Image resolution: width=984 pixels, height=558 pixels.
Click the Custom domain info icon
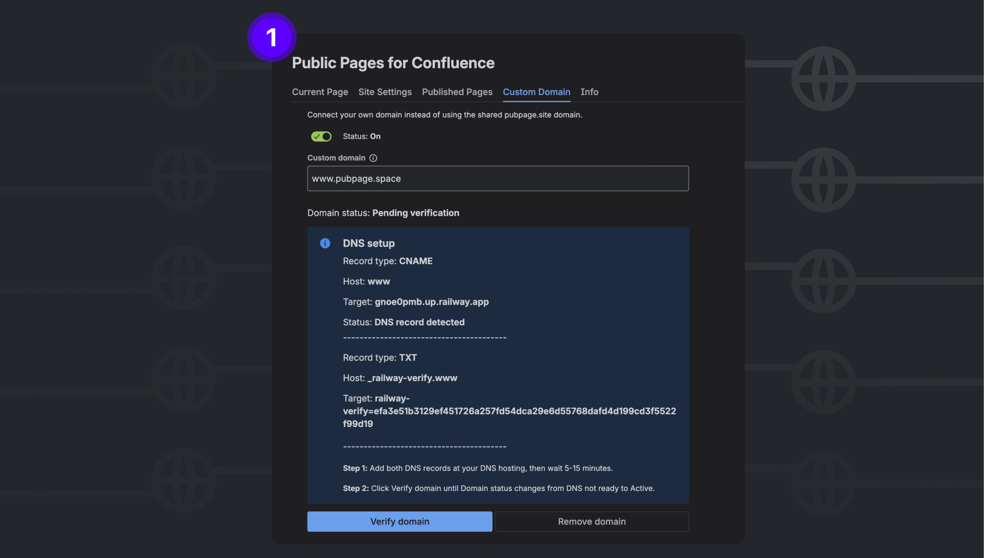pyautogui.click(x=373, y=158)
